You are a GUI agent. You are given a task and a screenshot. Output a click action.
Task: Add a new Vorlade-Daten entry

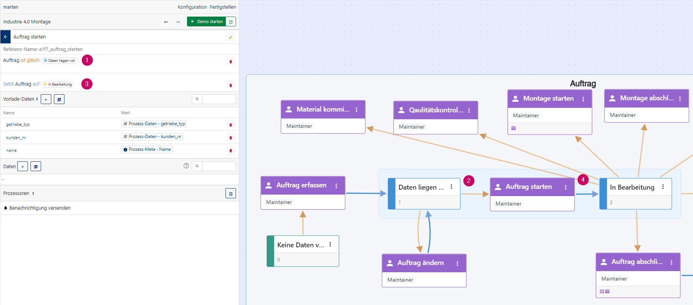46,100
